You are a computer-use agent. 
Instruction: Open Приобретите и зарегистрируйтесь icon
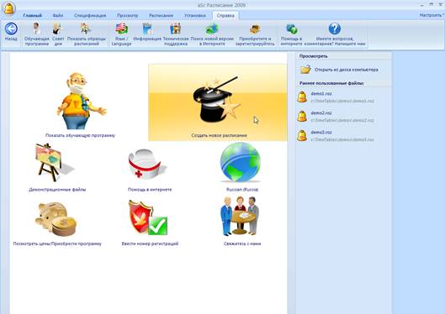click(255, 29)
